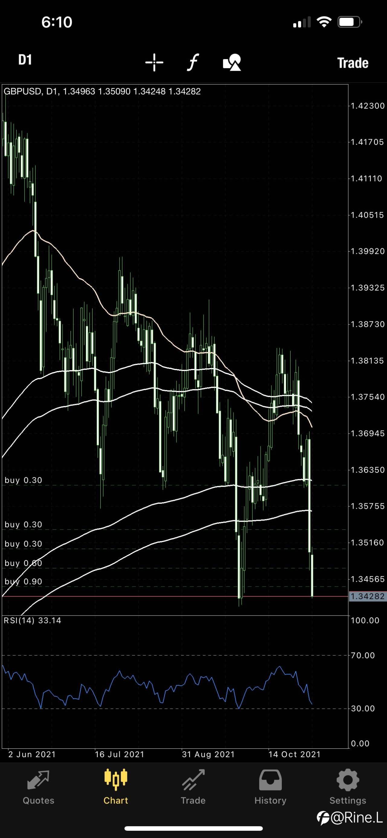Select the Chart tab
The height and width of the screenshot is (838, 387).
[x=116, y=787]
